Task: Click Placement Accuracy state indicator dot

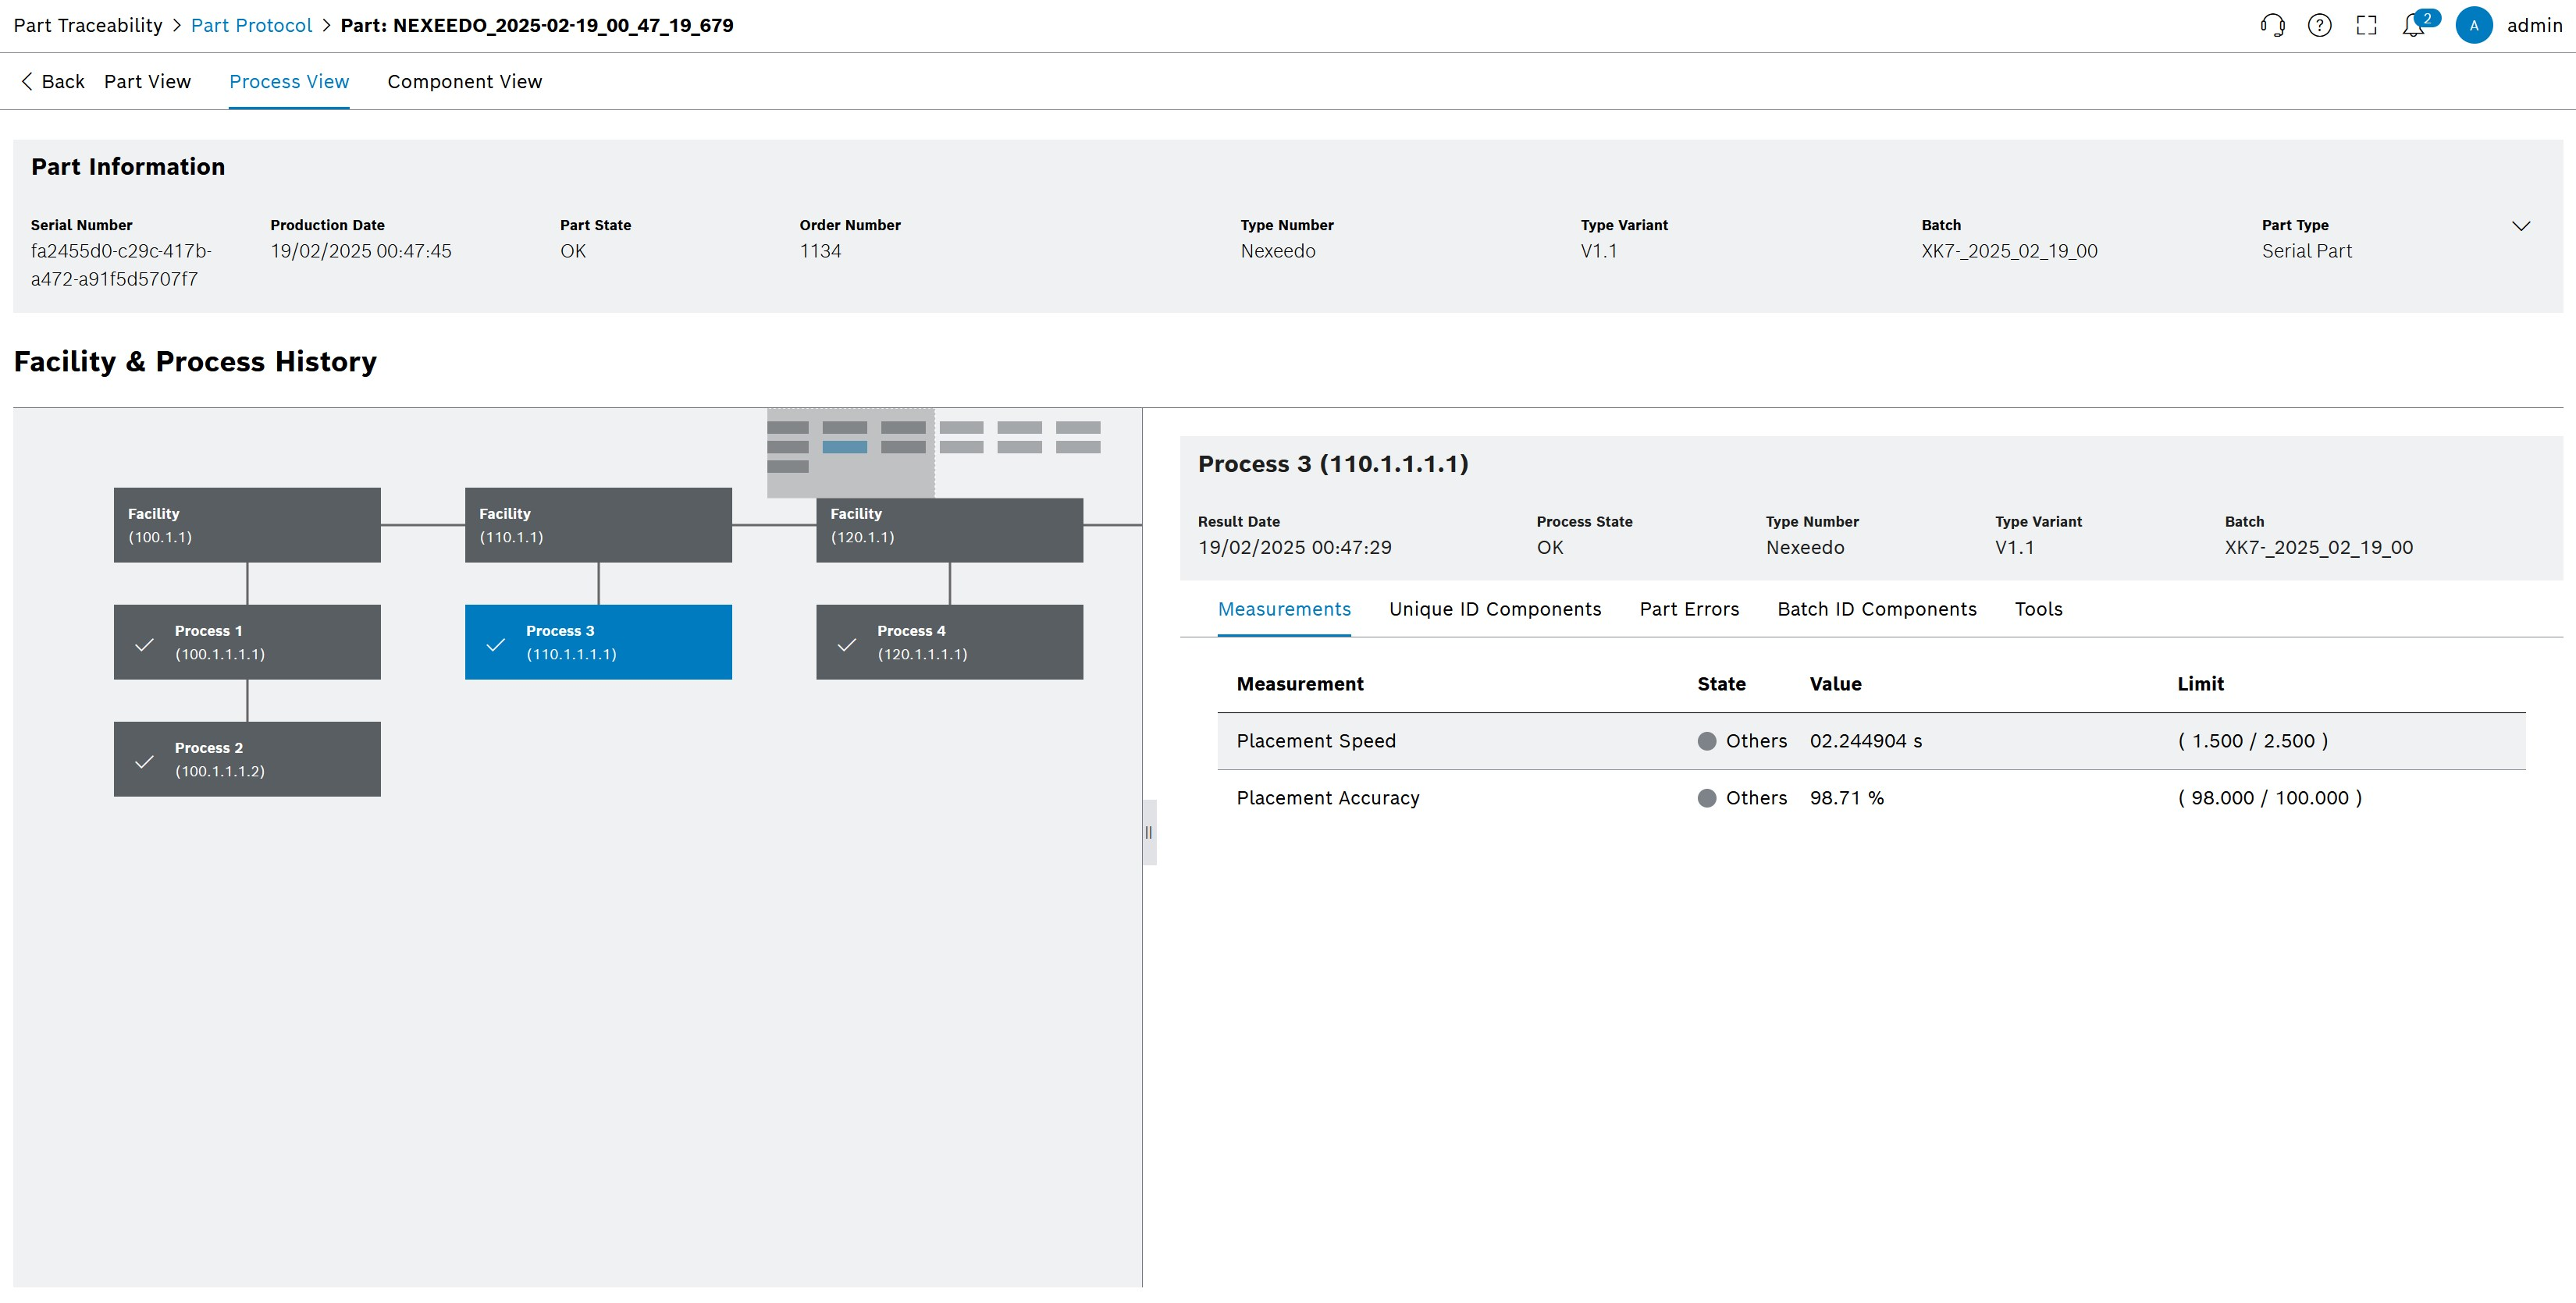Action: (x=1707, y=798)
